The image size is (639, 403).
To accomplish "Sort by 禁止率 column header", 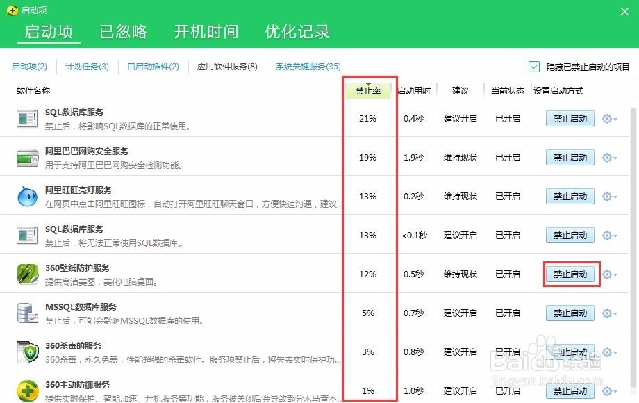I will coord(368,91).
